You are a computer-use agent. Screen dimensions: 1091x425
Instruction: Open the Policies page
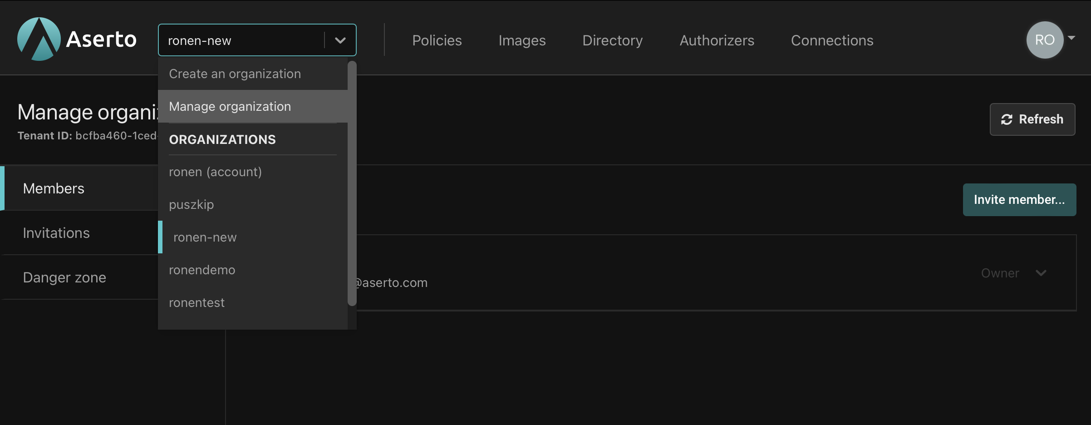pyautogui.click(x=437, y=40)
